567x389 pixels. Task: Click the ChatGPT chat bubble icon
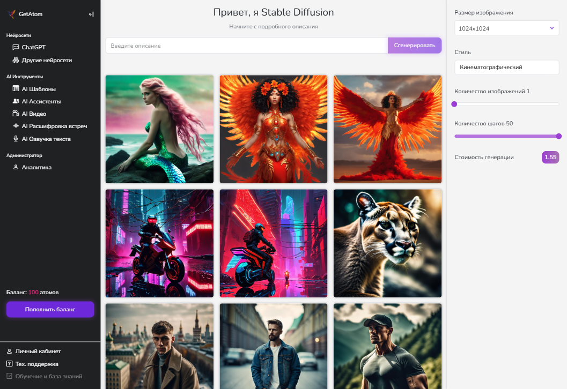tap(16, 47)
